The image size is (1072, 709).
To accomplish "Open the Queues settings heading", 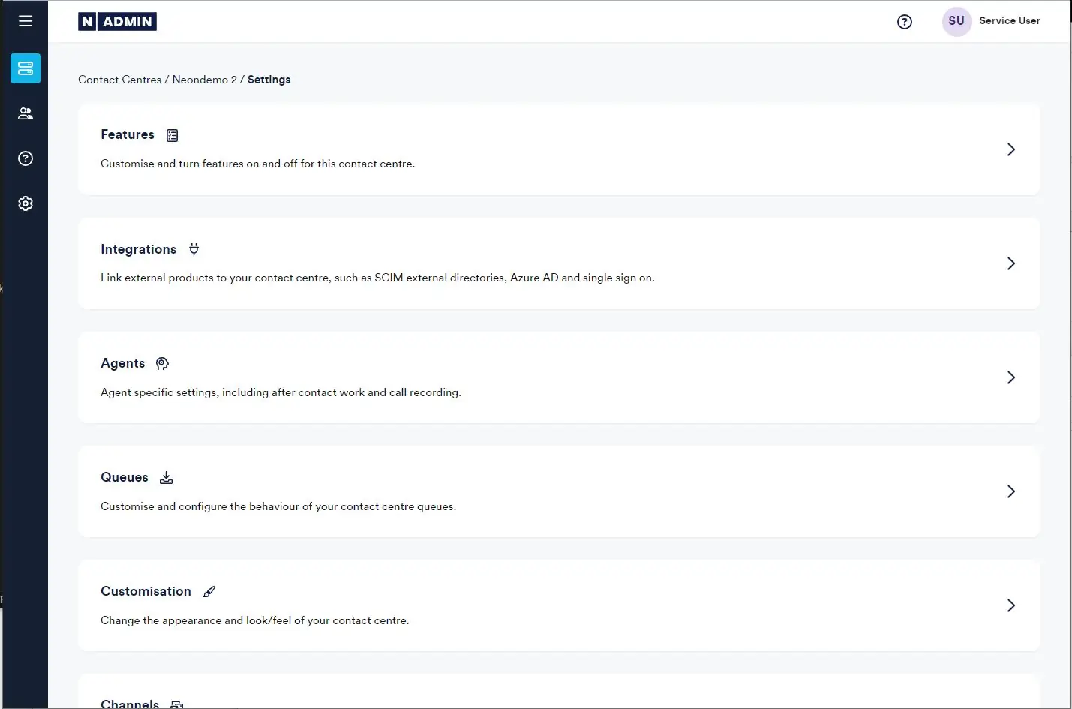I will point(125,477).
